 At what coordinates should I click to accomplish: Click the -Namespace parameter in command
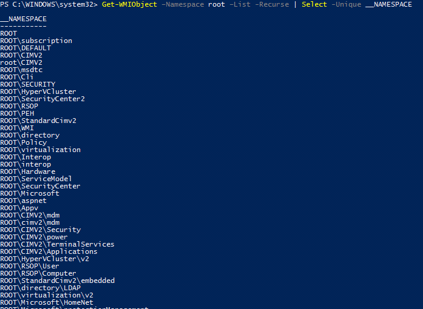tap(183, 5)
